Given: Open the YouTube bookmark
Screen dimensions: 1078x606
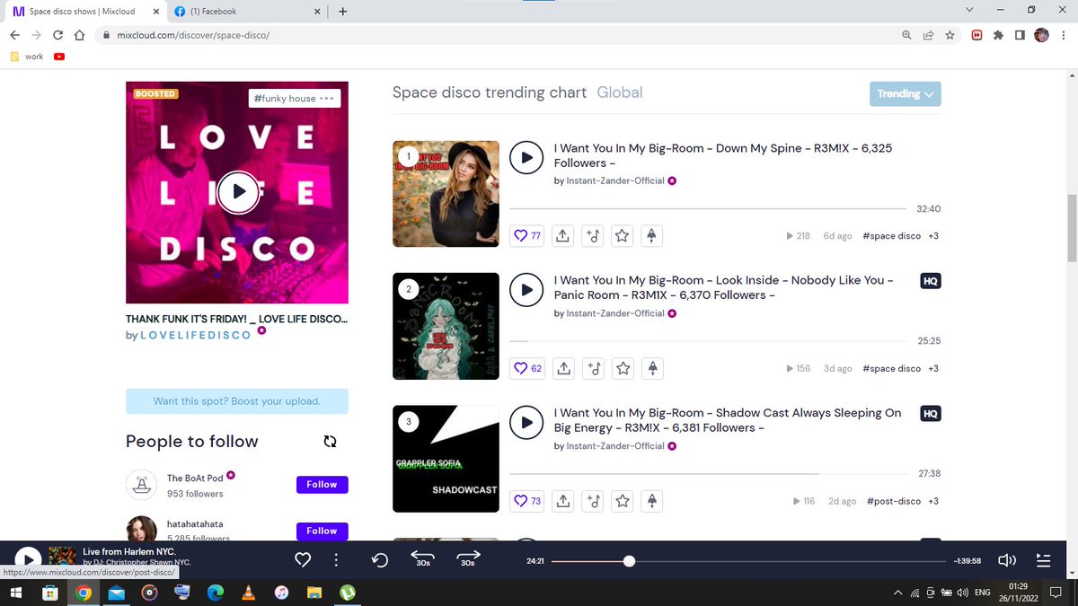Looking at the screenshot, I should (59, 57).
